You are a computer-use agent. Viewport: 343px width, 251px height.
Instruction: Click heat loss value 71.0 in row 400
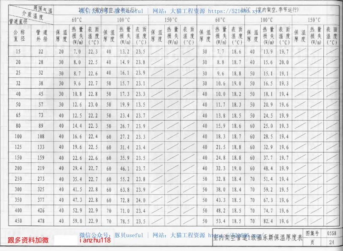[124, 211]
